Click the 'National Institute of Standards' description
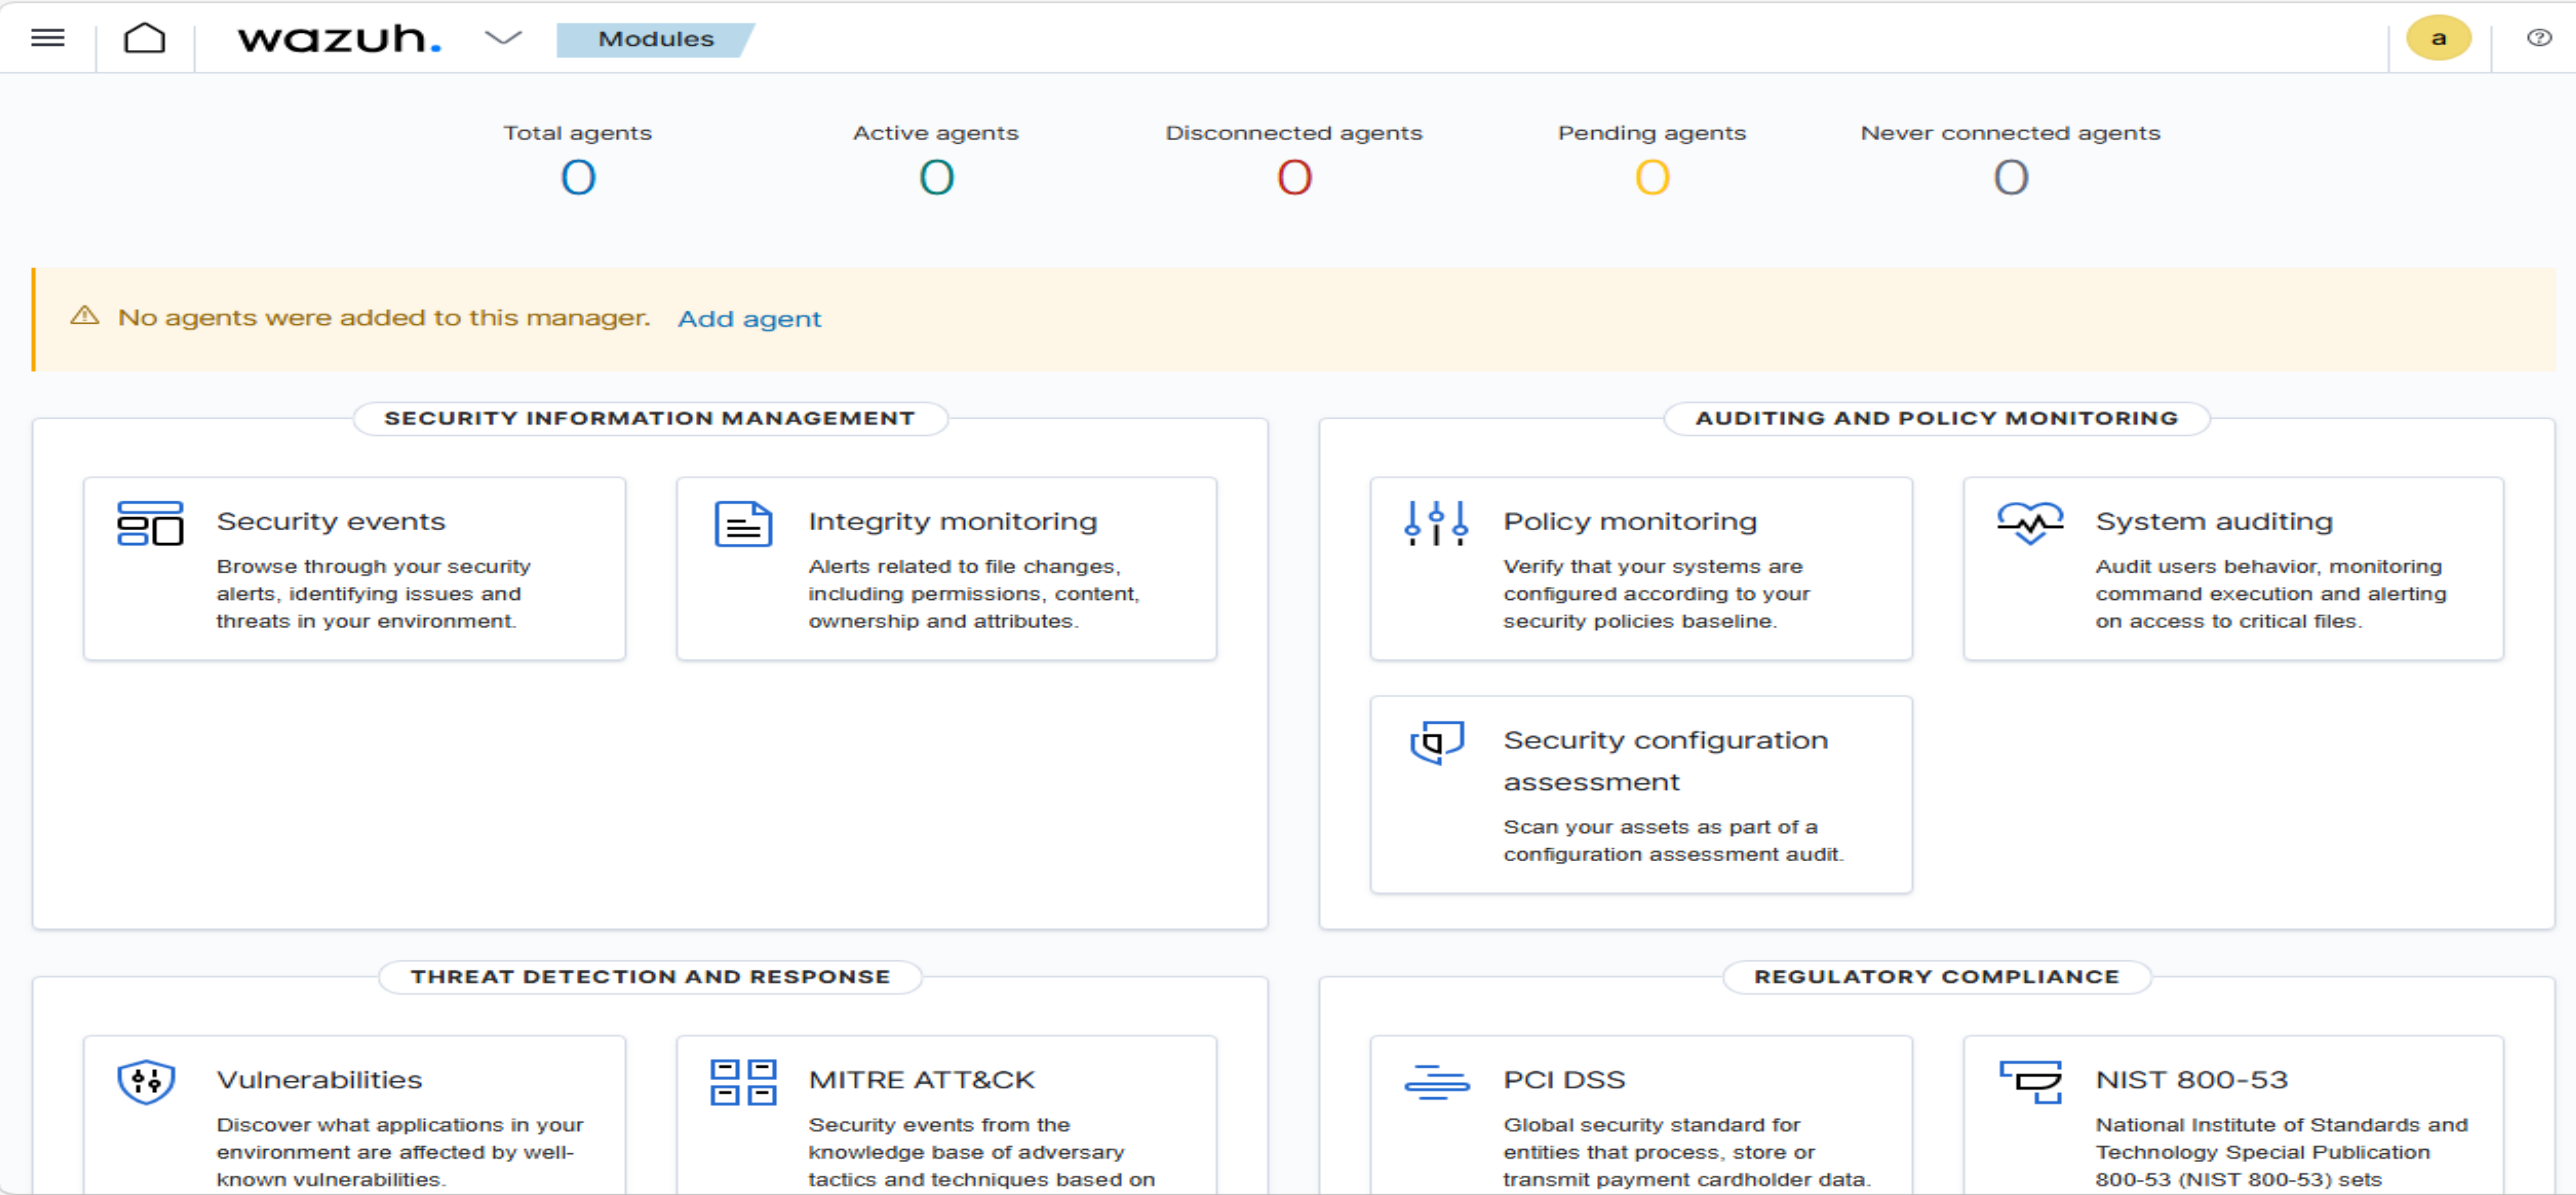This screenshot has width=2576, height=1195. (2282, 1153)
